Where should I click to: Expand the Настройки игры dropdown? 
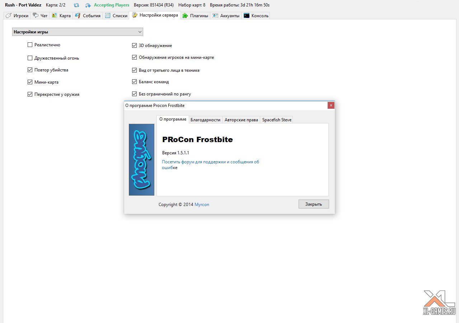click(78, 32)
